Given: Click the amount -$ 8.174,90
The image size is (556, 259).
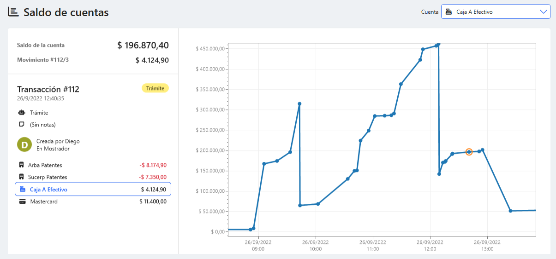Looking at the screenshot, I should [x=153, y=165].
